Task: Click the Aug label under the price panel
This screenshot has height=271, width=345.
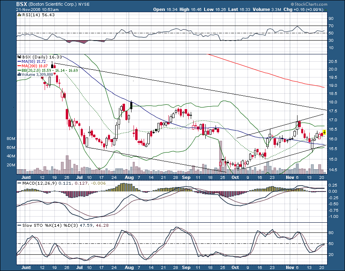Action: pyautogui.click(x=129, y=177)
